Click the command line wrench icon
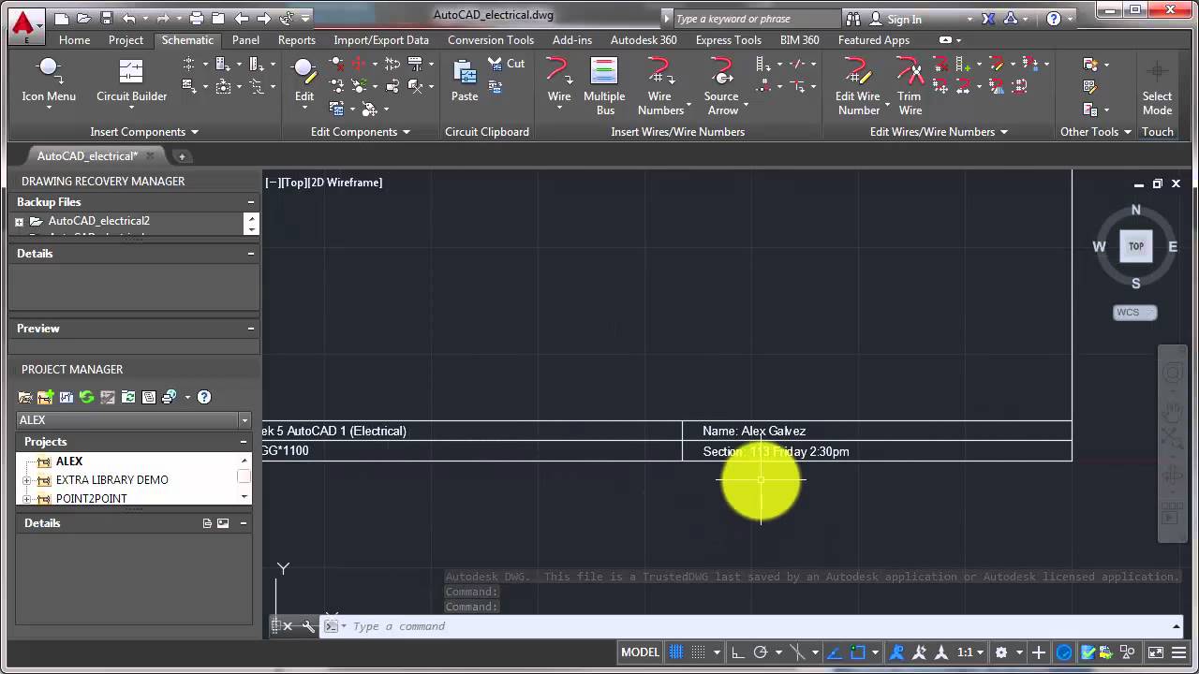The image size is (1199, 674). click(x=308, y=626)
